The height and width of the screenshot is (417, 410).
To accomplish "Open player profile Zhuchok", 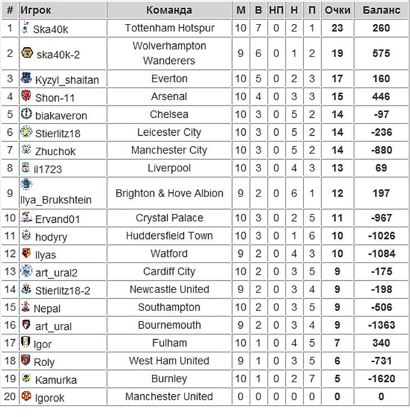I will pyautogui.click(x=55, y=151).
